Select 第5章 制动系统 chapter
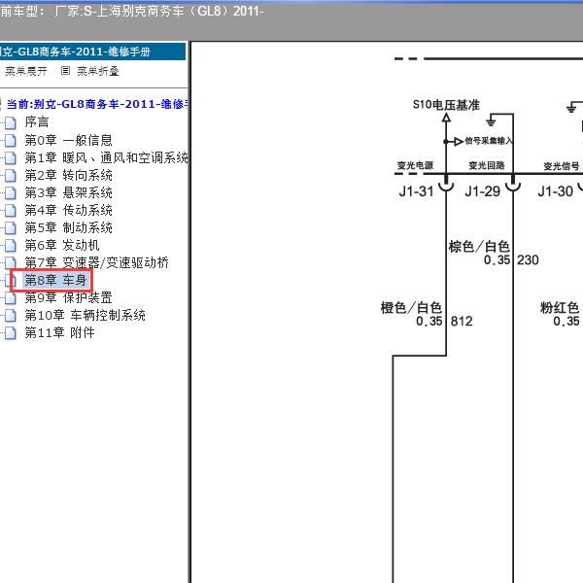 tap(68, 227)
